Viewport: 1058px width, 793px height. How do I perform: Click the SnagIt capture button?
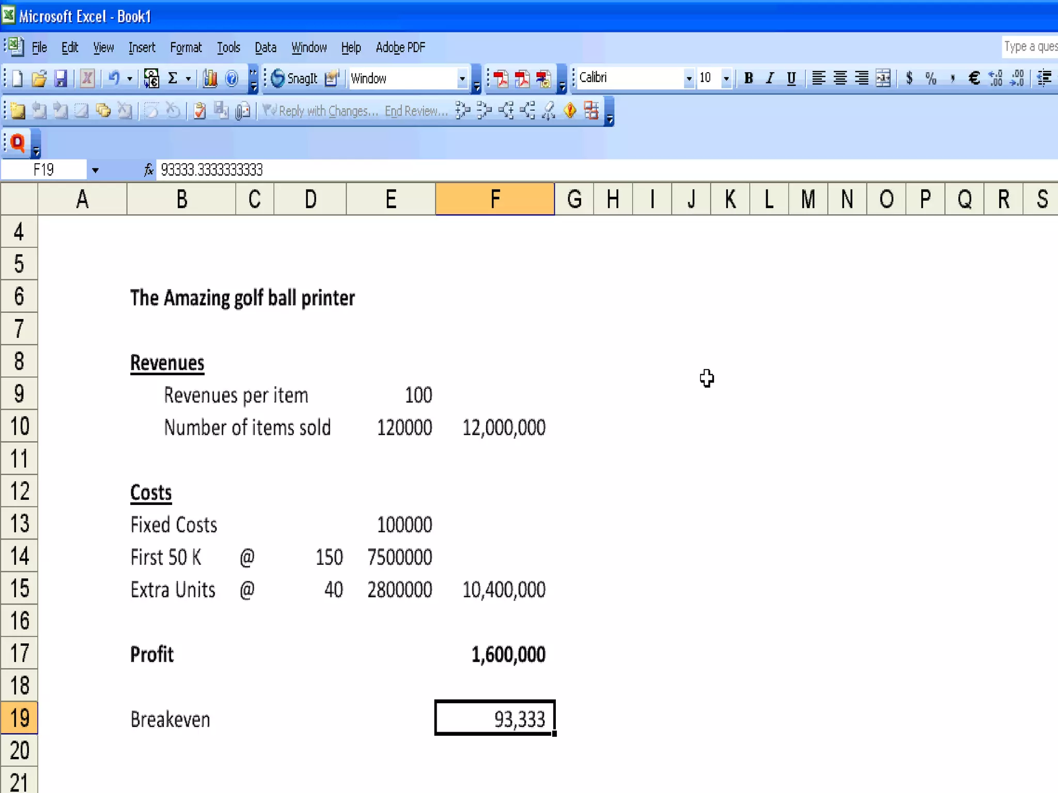point(293,78)
